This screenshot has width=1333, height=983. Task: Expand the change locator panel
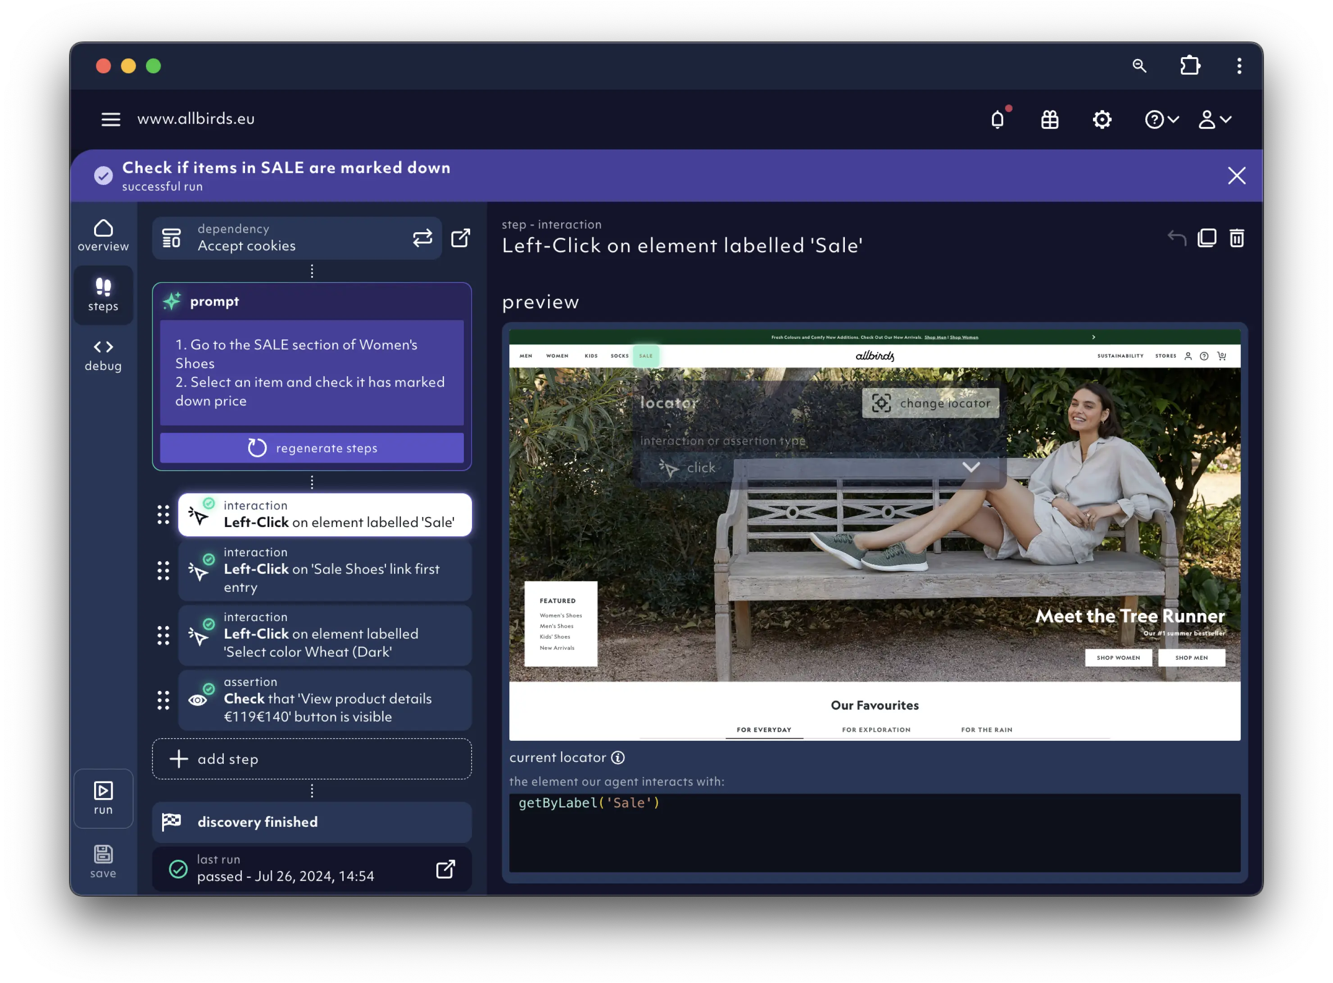tap(930, 404)
